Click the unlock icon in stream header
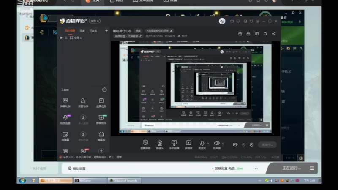 pyautogui.click(x=248, y=34)
